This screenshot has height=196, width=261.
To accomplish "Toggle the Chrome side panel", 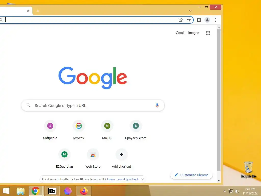I will [199, 20].
